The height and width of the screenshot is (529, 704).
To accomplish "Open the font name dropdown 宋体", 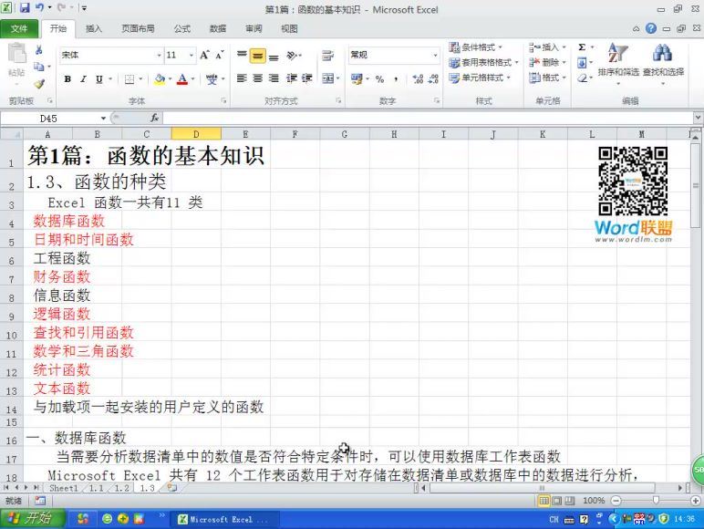I will [x=159, y=56].
